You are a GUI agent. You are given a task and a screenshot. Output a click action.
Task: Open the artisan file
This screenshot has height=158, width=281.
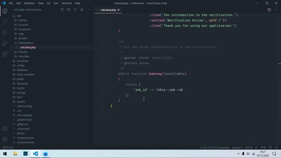click(21, 133)
